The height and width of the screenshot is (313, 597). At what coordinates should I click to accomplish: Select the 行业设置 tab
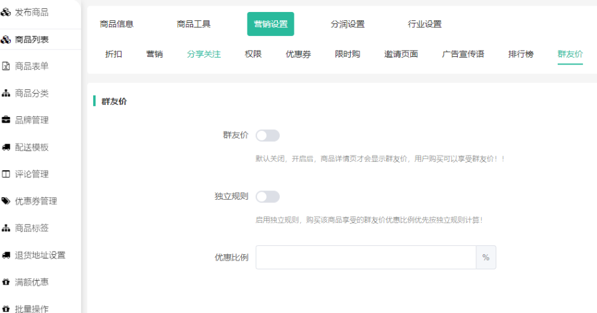point(425,24)
